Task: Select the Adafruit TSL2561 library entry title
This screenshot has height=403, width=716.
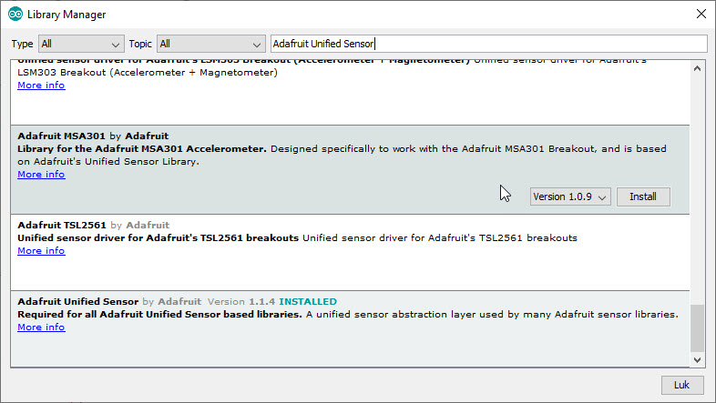Action: [62, 226]
